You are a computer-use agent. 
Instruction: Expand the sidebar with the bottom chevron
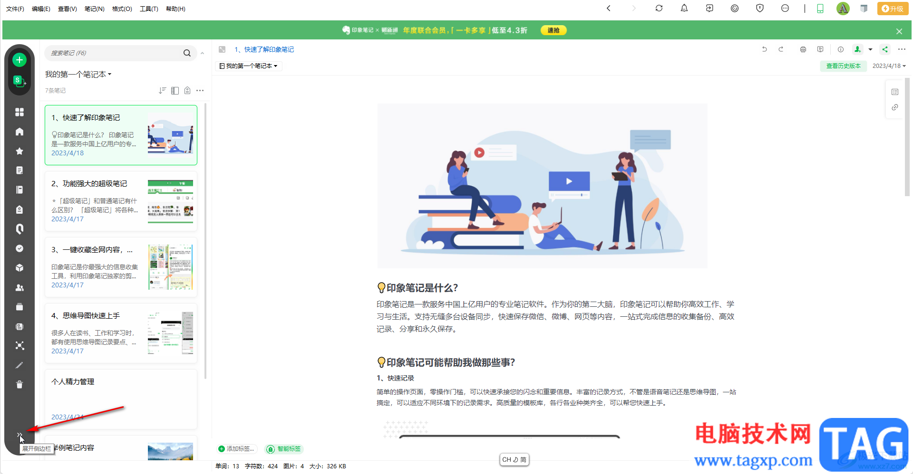19,435
